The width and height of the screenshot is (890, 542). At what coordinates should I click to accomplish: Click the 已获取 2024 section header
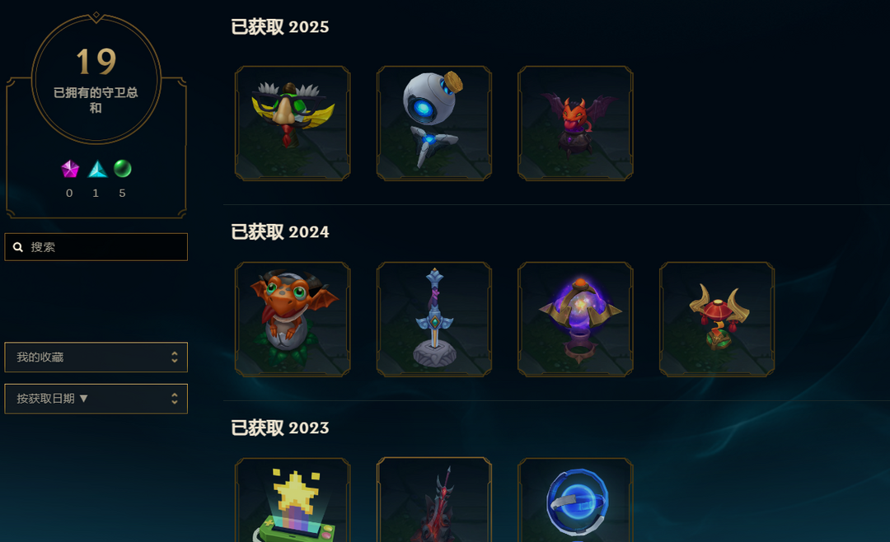point(280,231)
